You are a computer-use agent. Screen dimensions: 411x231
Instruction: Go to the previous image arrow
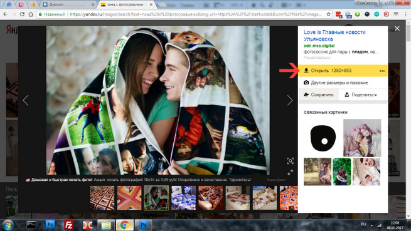tap(26, 100)
